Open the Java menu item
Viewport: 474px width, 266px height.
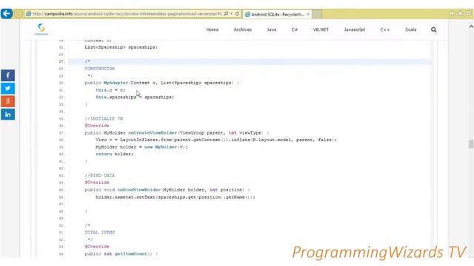click(x=272, y=30)
